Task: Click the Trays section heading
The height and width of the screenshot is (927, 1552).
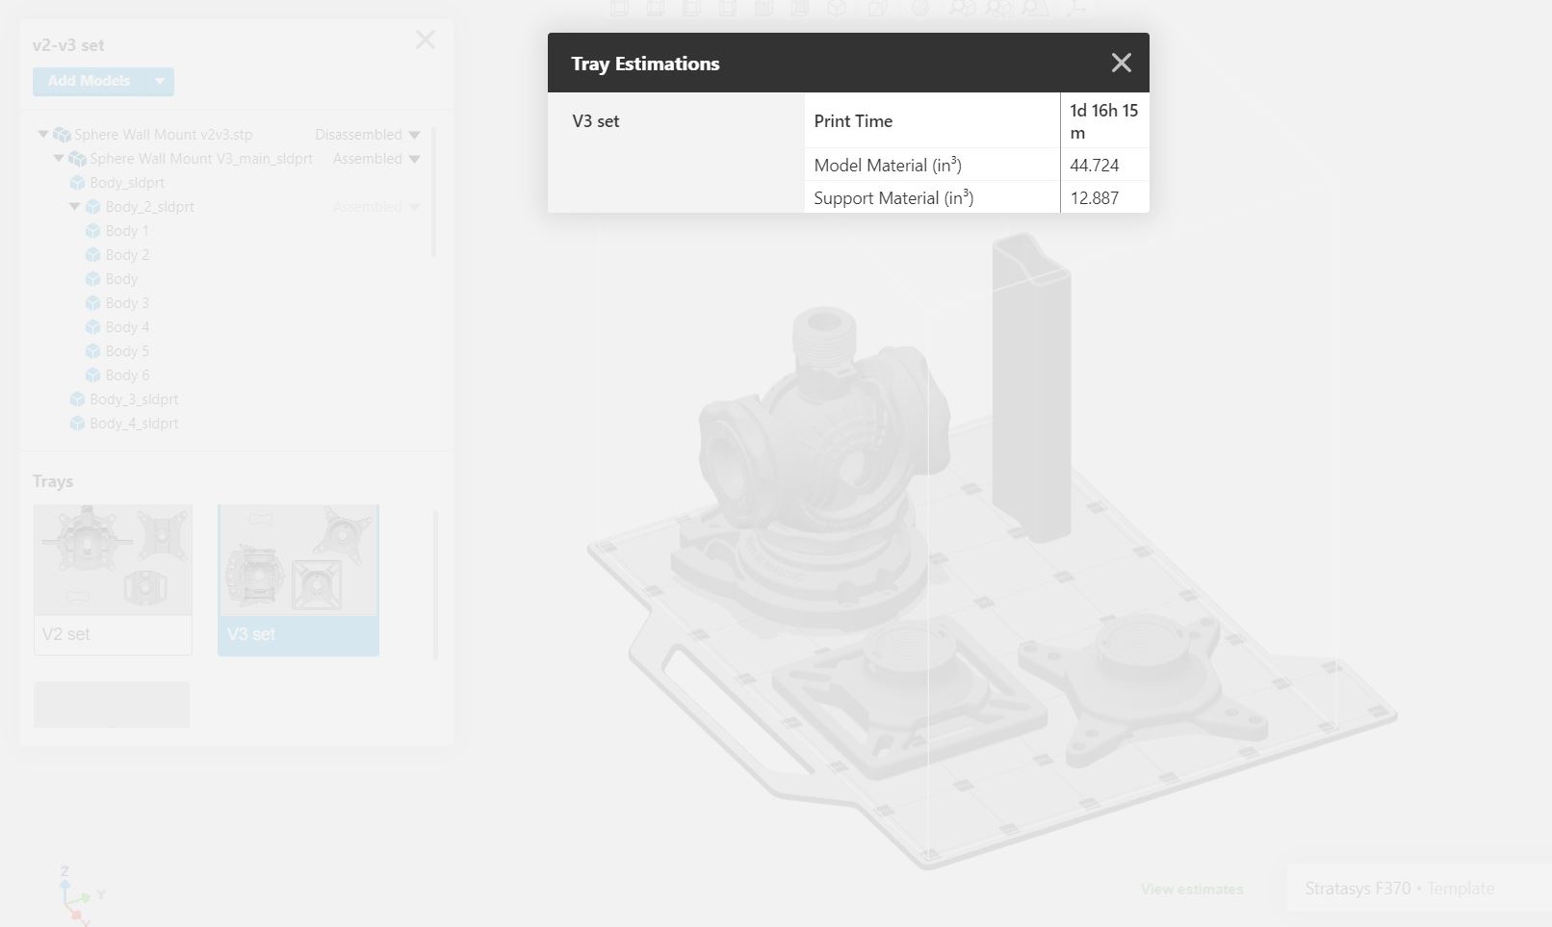Action: click(x=53, y=481)
